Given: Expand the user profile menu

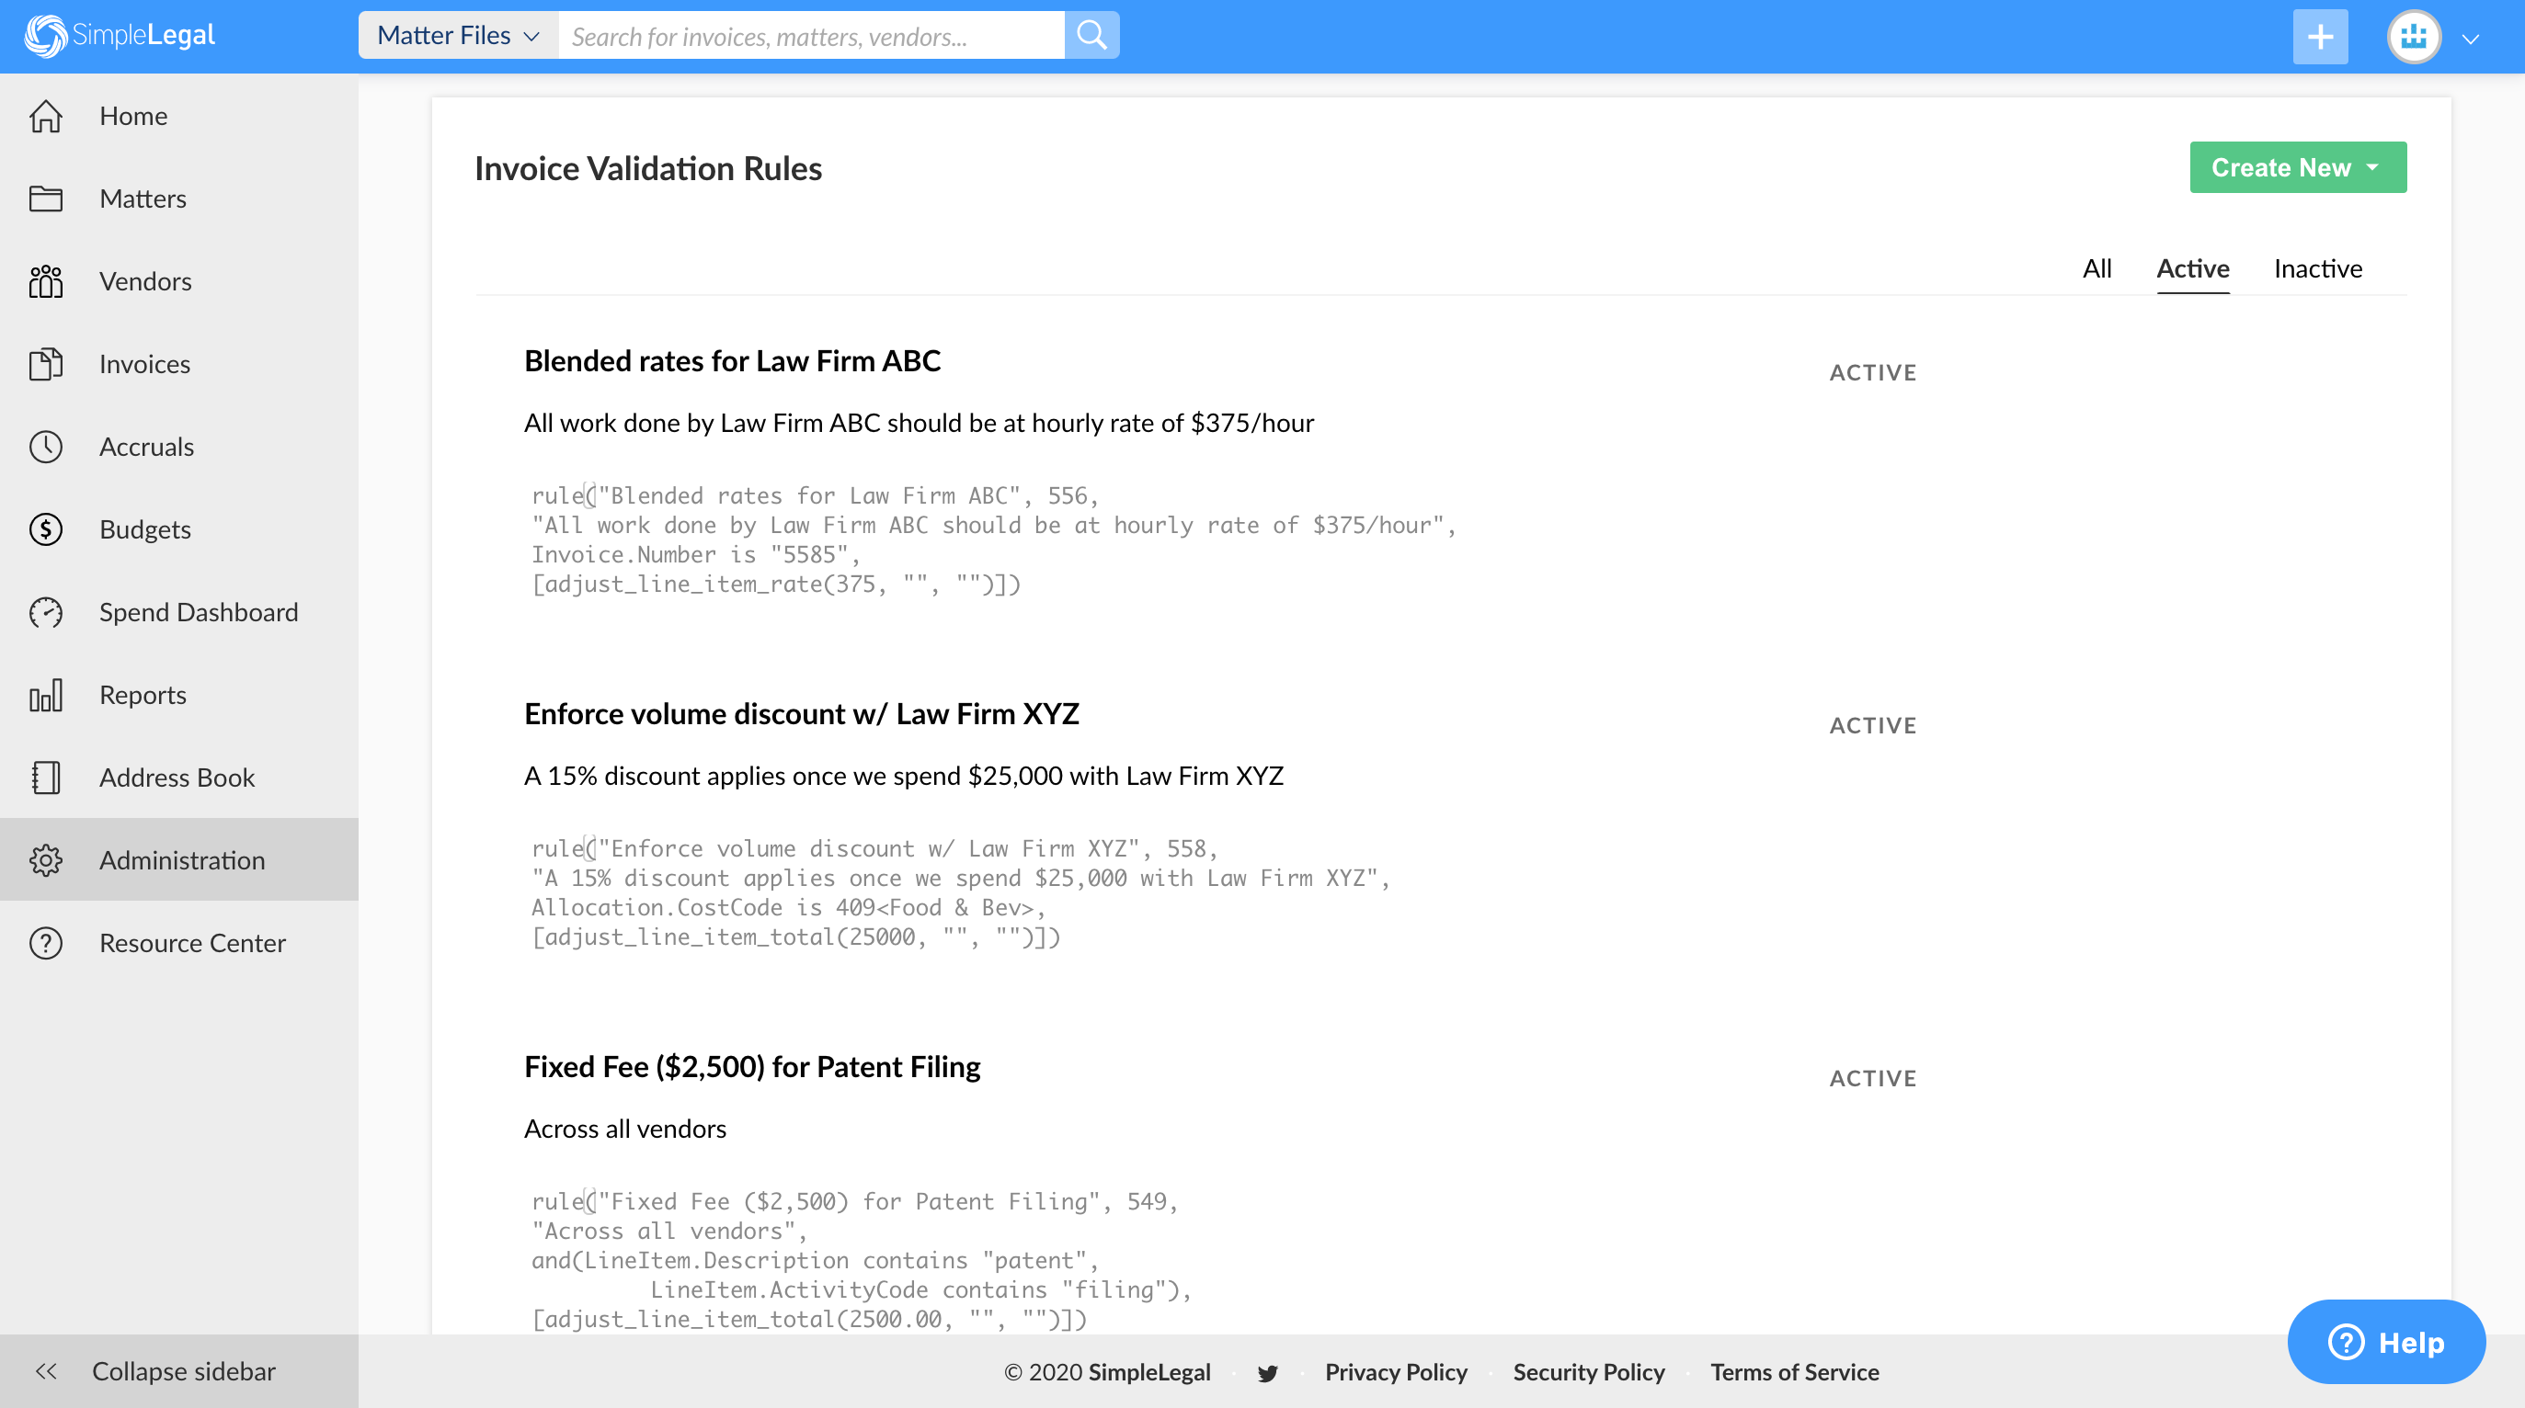Looking at the screenshot, I should [x=2470, y=37].
